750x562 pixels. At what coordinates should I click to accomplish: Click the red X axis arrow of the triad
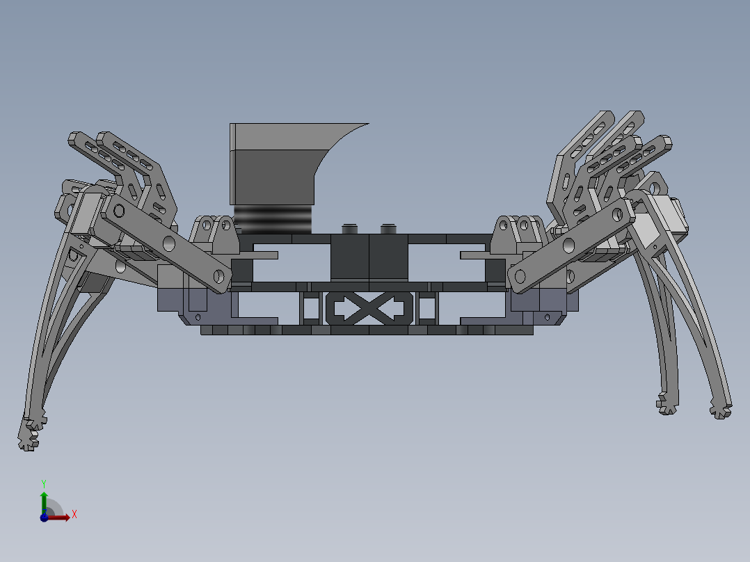point(59,517)
